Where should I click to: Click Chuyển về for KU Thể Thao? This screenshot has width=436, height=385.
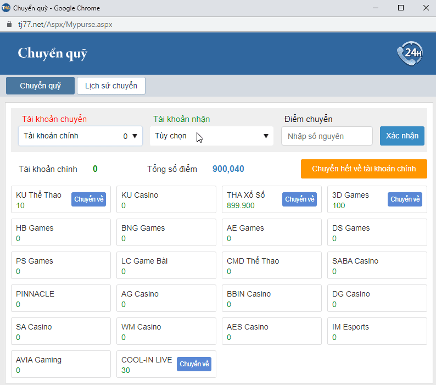tap(88, 199)
